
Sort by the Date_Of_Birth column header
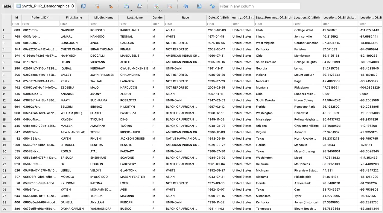218,18
